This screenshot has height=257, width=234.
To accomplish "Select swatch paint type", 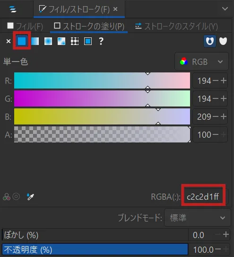I will [x=88, y=41].
